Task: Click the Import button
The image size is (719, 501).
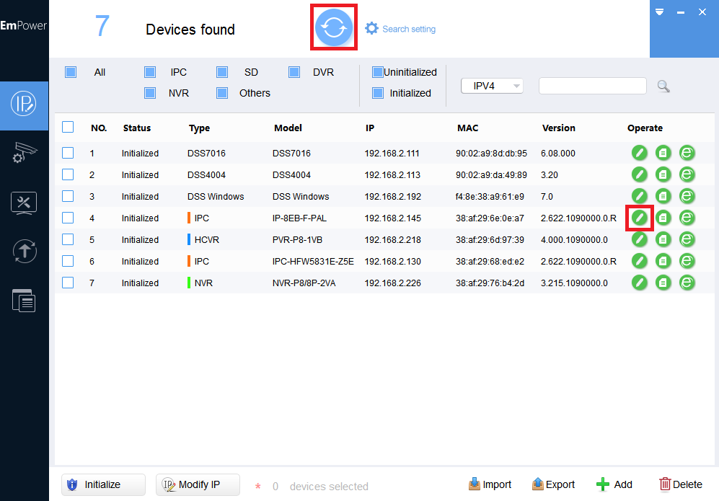Action: coord(490,484)
